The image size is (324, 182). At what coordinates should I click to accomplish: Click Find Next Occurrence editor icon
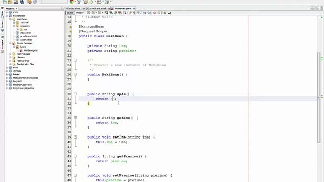click(x=116, y=13)
